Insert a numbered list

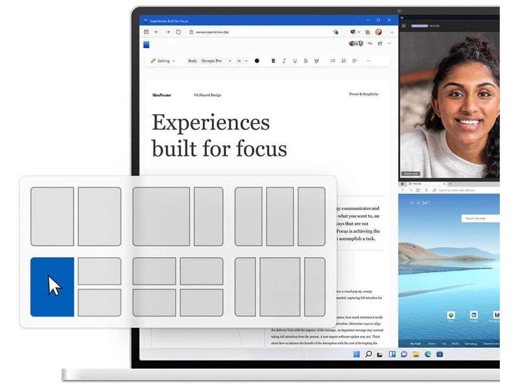coord(343,61)
